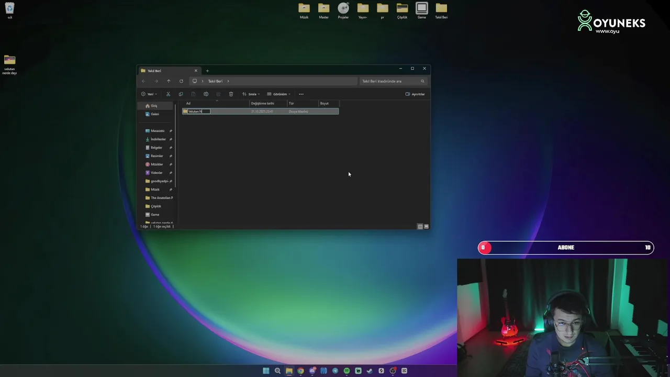The height and width of the screenshot is (377, 670).
Task: Go up one folder level
Action: [169, 81]
